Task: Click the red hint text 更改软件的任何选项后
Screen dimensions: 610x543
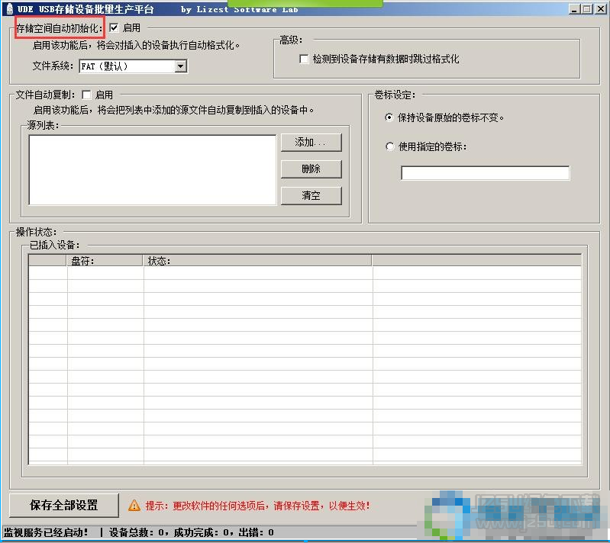Action: coord(220,506)
